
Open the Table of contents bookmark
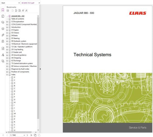point(18,19)
